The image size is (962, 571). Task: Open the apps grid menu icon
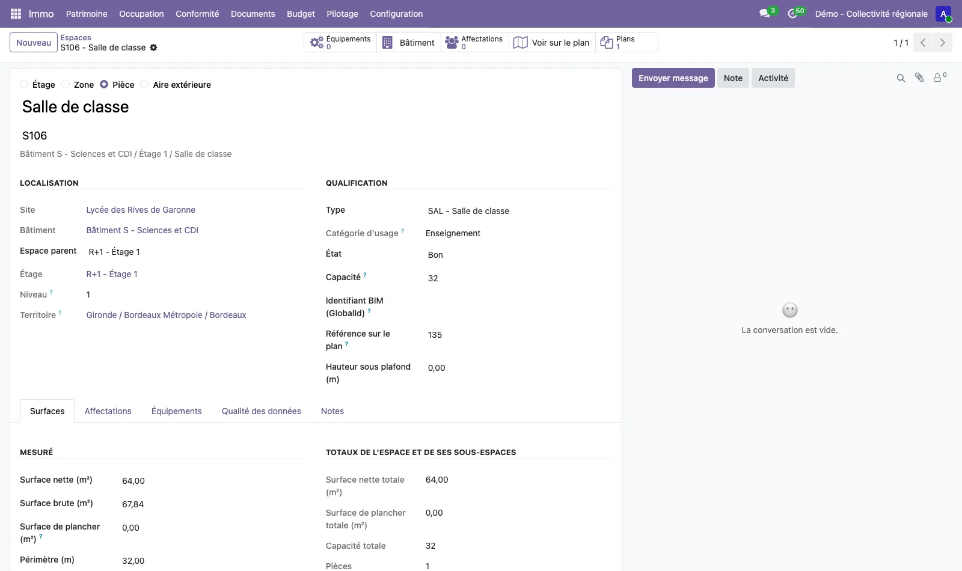pos(16,14)
